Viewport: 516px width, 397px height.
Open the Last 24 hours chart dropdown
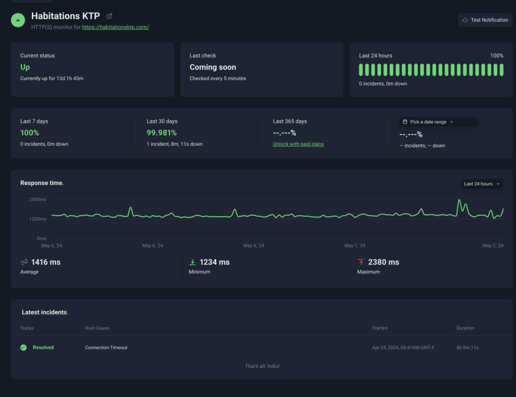(x=482, y=184)
